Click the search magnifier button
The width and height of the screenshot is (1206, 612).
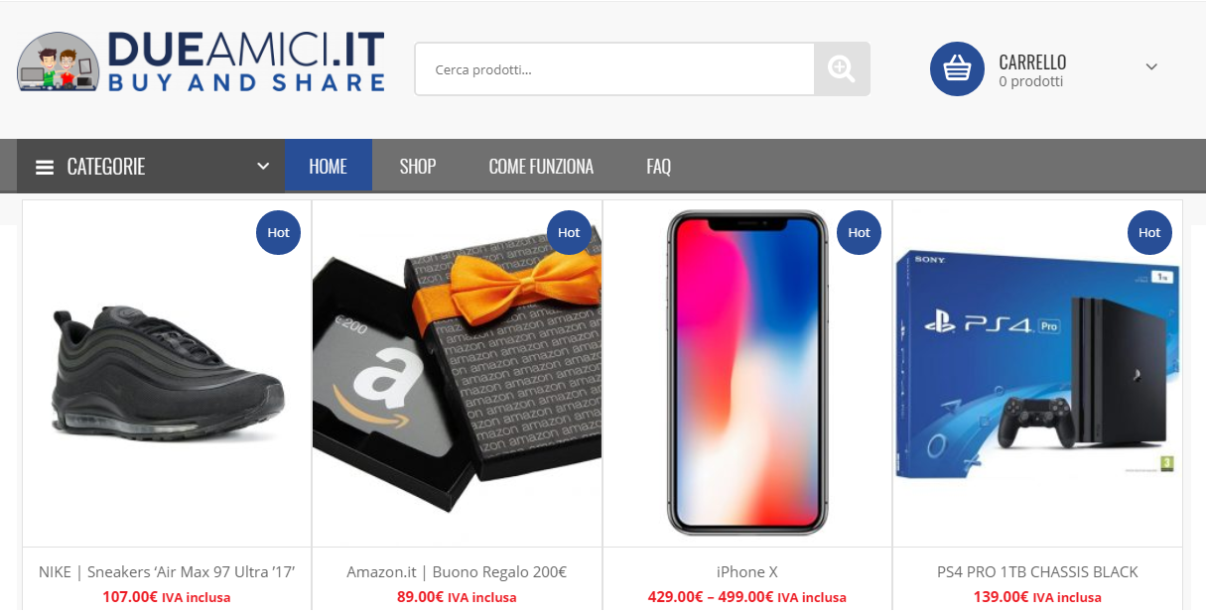842,68
